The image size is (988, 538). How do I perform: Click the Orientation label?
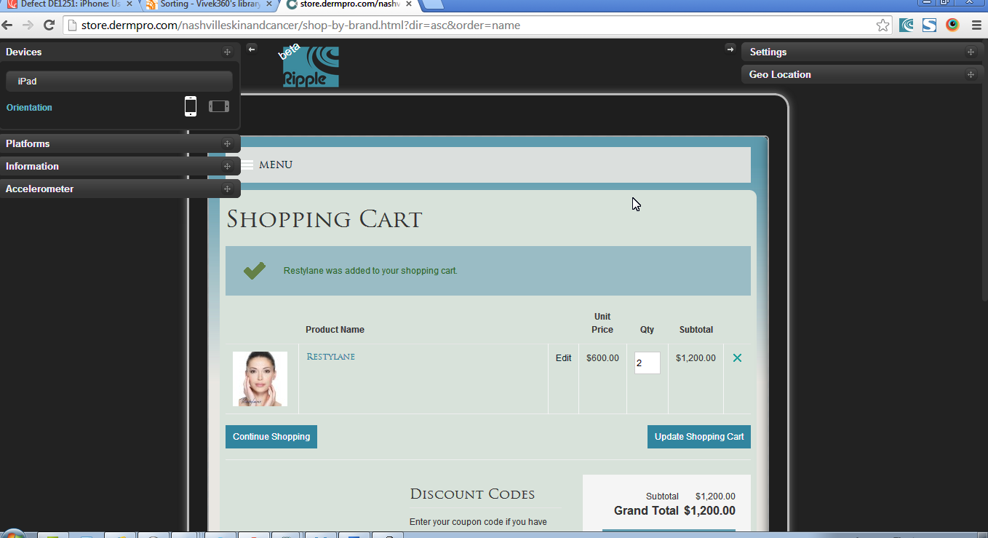pos(29,108)
